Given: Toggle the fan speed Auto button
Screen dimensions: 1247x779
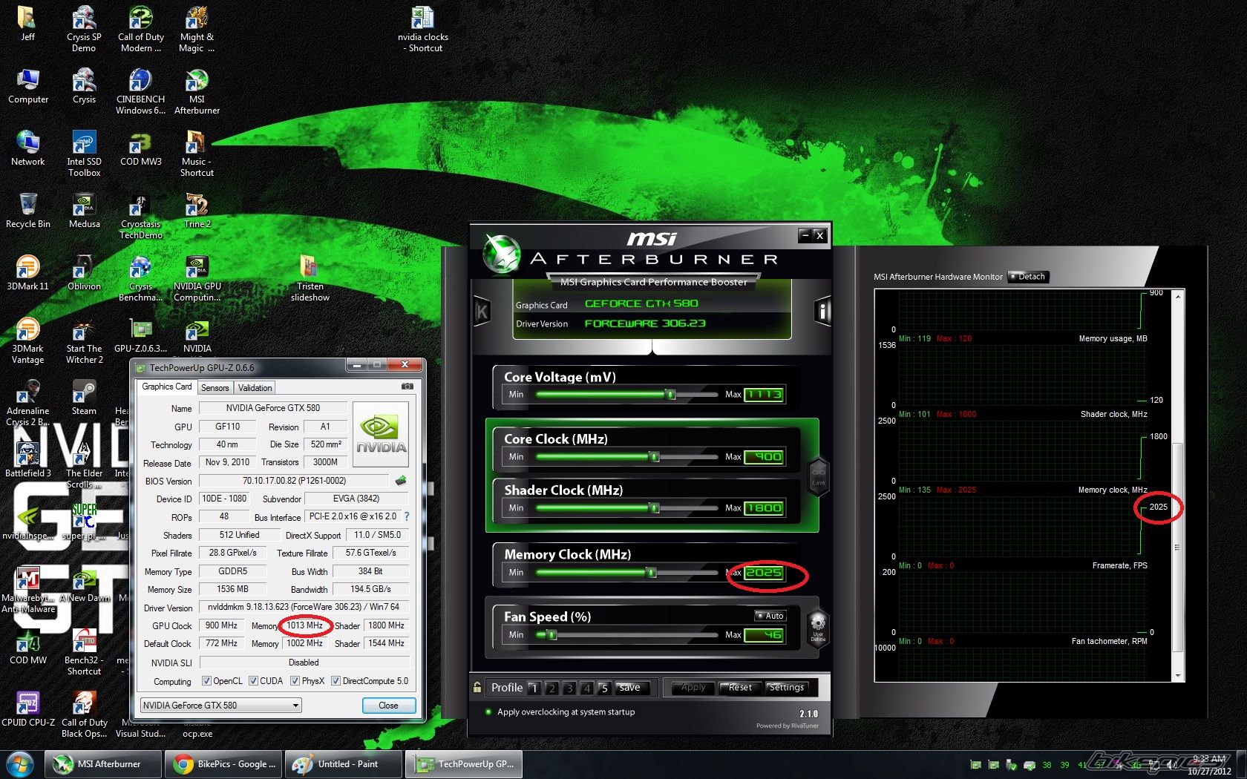Looking at the screenshot, I should (770, 616).
